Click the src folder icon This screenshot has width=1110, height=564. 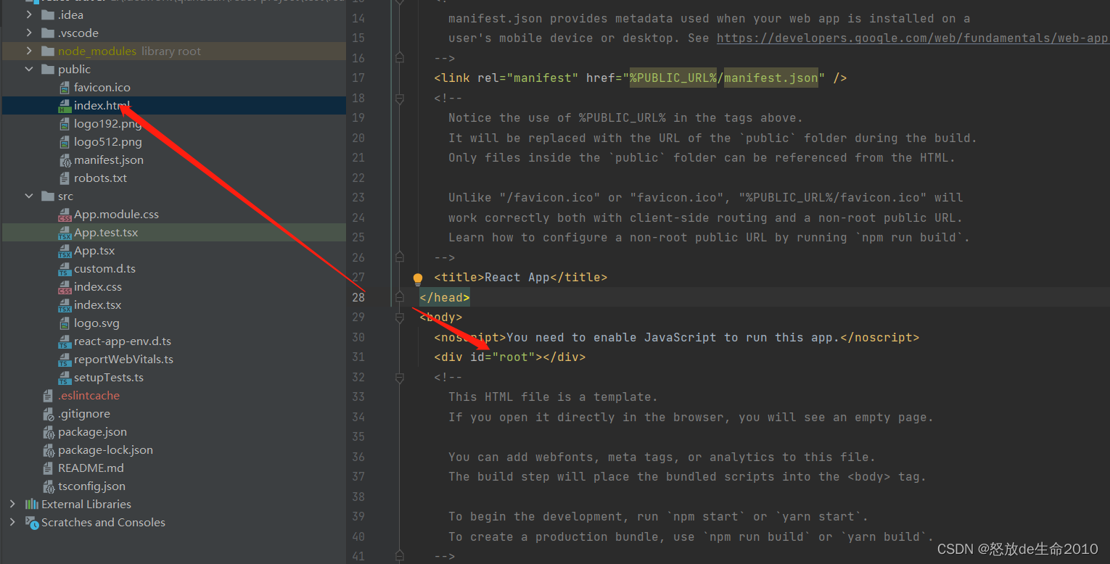click(x=48, y=196)
